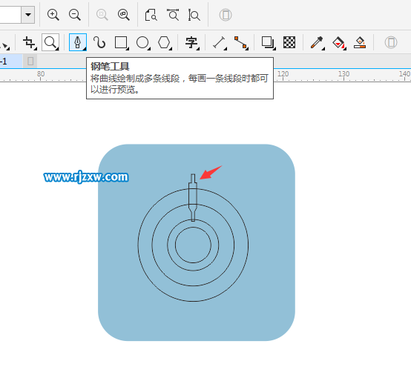
Task: Click the zoom level input field
Action: 10,15
